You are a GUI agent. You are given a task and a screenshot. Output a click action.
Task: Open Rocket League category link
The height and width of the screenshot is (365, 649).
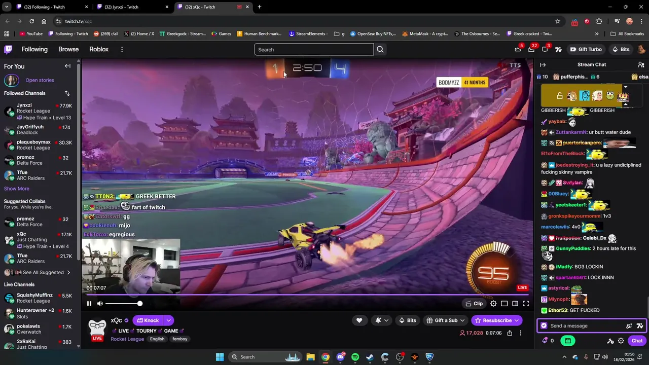[127, 339]
